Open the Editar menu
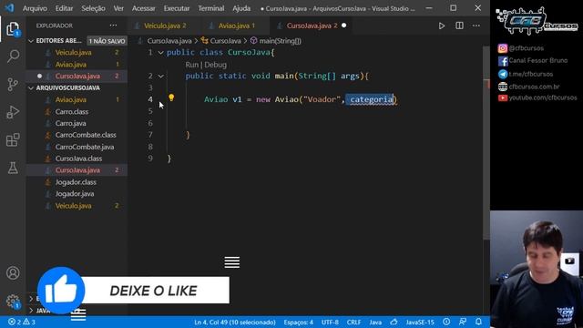Viewport: 583px width, 328px height. pyautogui.click(x=64, y=8)
